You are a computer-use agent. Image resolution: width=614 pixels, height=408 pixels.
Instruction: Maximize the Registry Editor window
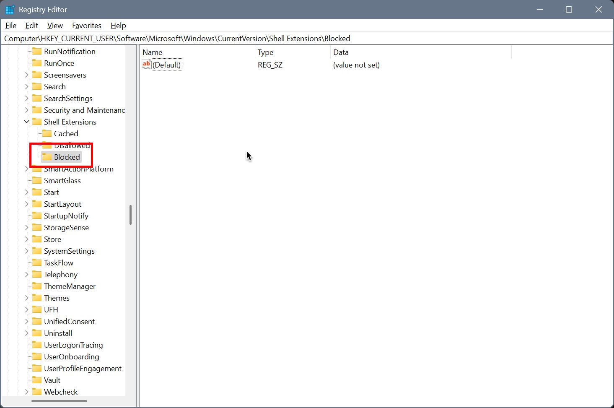569,10
